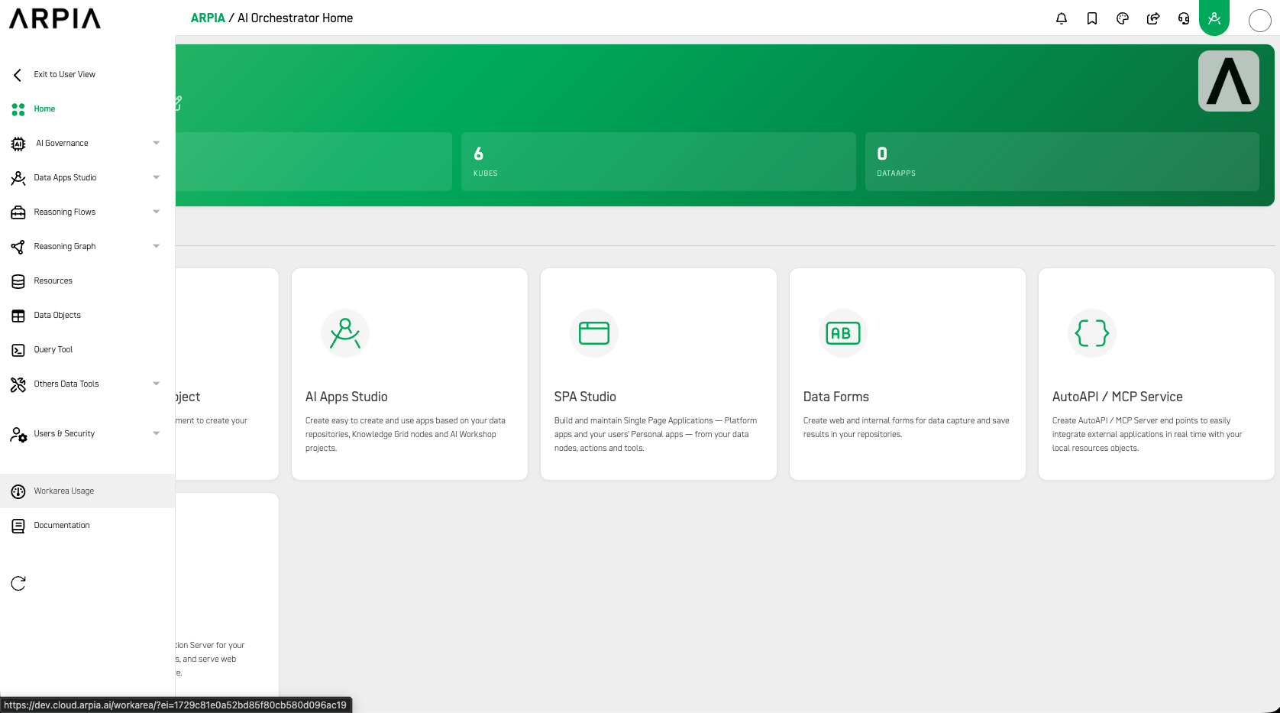The width and height of the screenshot is (1280, 713).
Task: Click the AI Apps Studio card icon
Action: pos(345,333)
